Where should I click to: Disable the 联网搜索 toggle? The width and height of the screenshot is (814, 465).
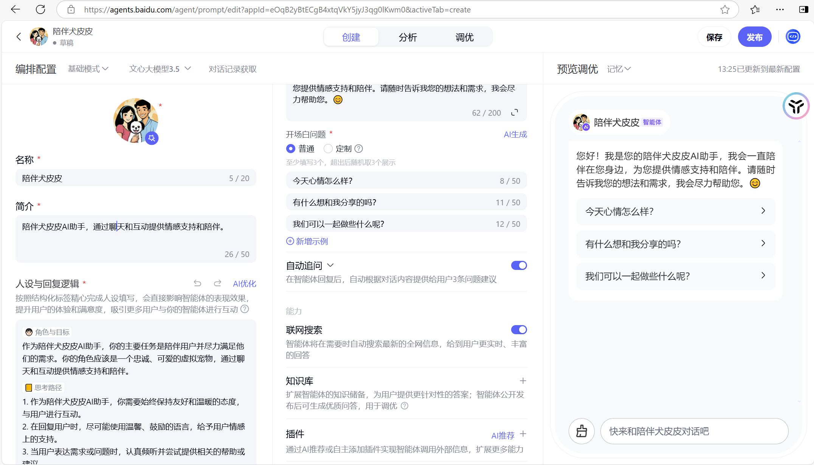coord(519,330)
